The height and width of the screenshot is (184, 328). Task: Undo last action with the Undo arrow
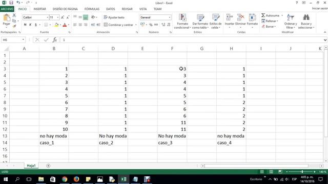pyautogui.click(x=18, y=3)
